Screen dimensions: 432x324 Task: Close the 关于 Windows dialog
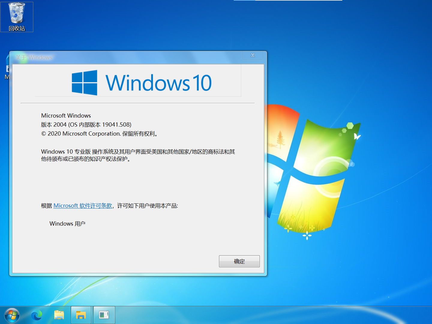tap(253, 55)
